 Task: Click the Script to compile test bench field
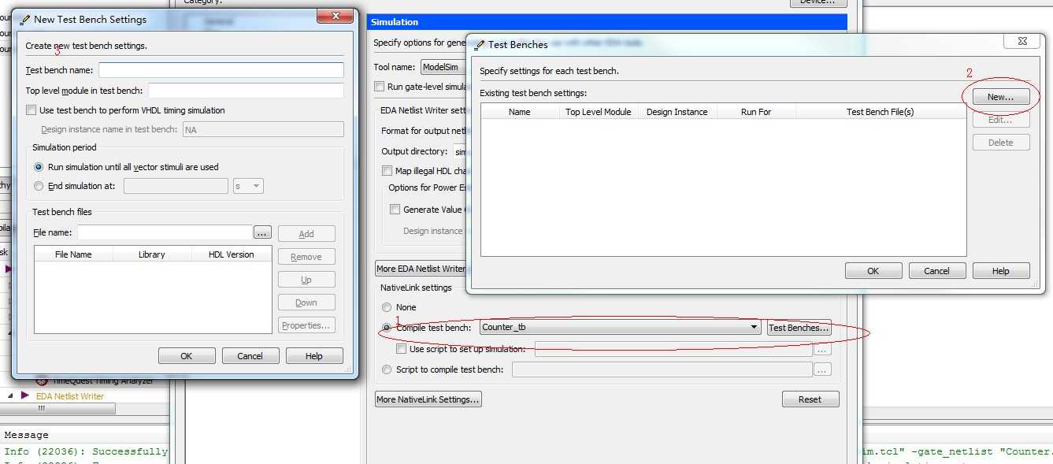pyautogui.click(x=662, y=369)
